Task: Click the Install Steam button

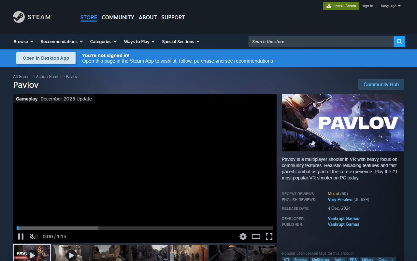Action: pos(341,6)
